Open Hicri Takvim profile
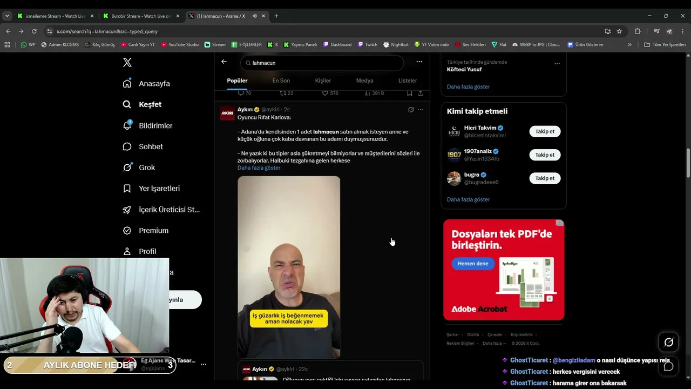Screen dimensions: 691x389 [x=480, y=128]
